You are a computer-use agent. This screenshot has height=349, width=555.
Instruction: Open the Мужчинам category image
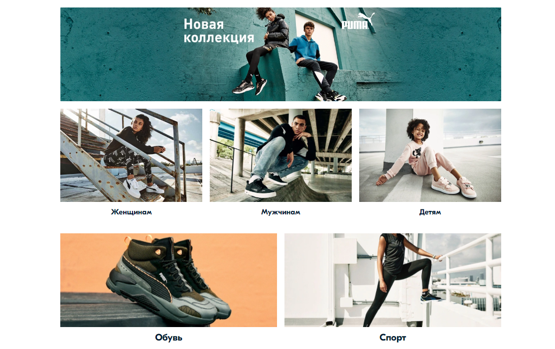[x=280, y=155]
